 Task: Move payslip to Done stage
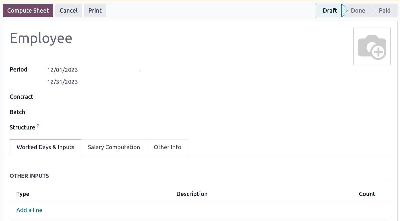coord(358,10)
